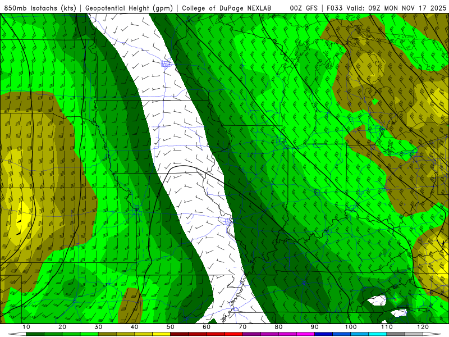
Task: Click the "50" label on the color scale
Action: click(x=171, y=327)
